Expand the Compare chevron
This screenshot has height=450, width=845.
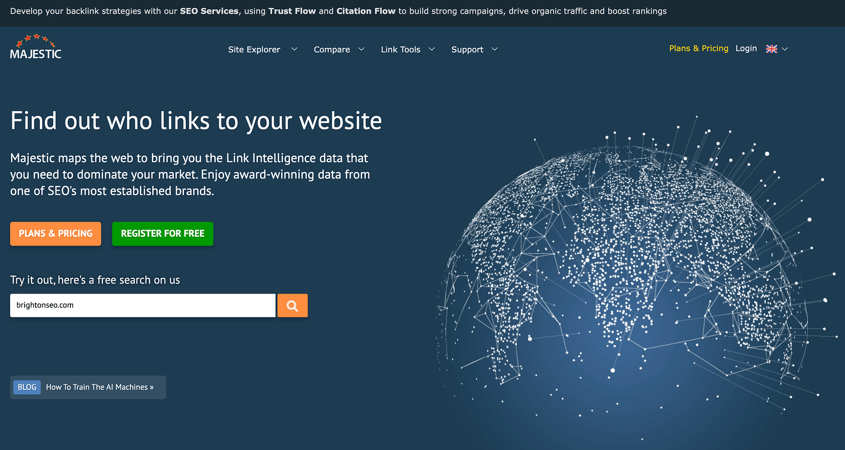tap(361, 49)
